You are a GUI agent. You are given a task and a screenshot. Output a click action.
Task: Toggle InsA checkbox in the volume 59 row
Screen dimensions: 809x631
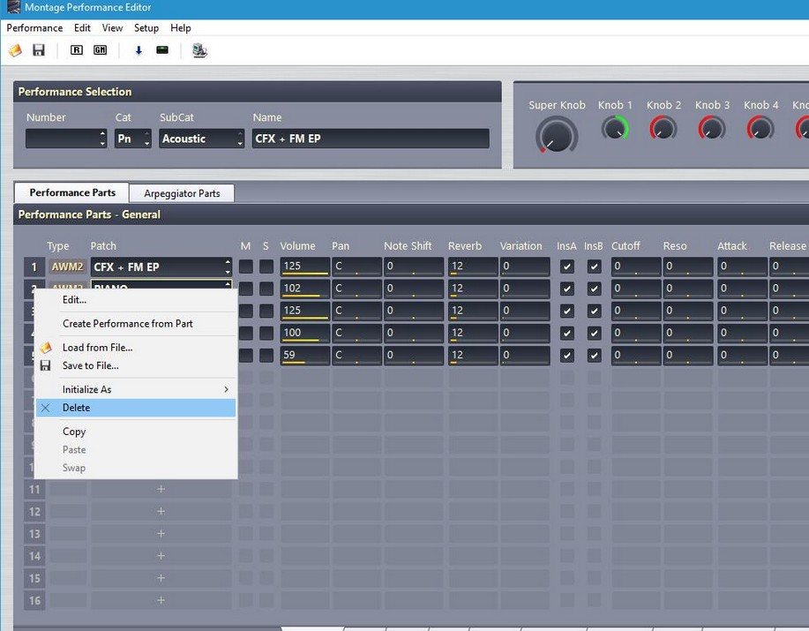567,355
